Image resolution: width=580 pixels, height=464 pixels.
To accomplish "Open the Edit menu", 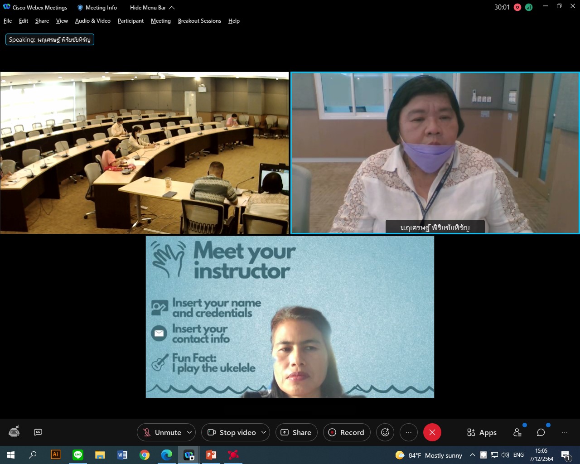I will click(x=24, y=21).
